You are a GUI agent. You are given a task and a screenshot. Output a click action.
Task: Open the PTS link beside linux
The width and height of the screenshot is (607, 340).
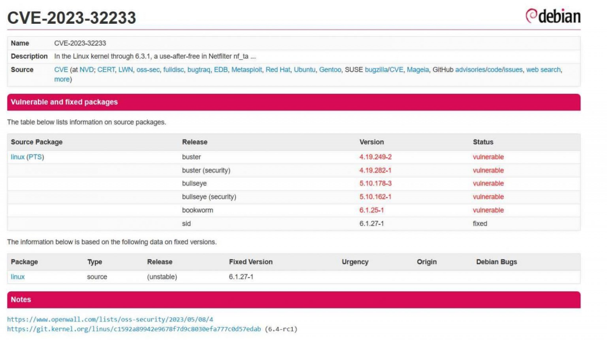pyautogui.click(x=36, y=157)
